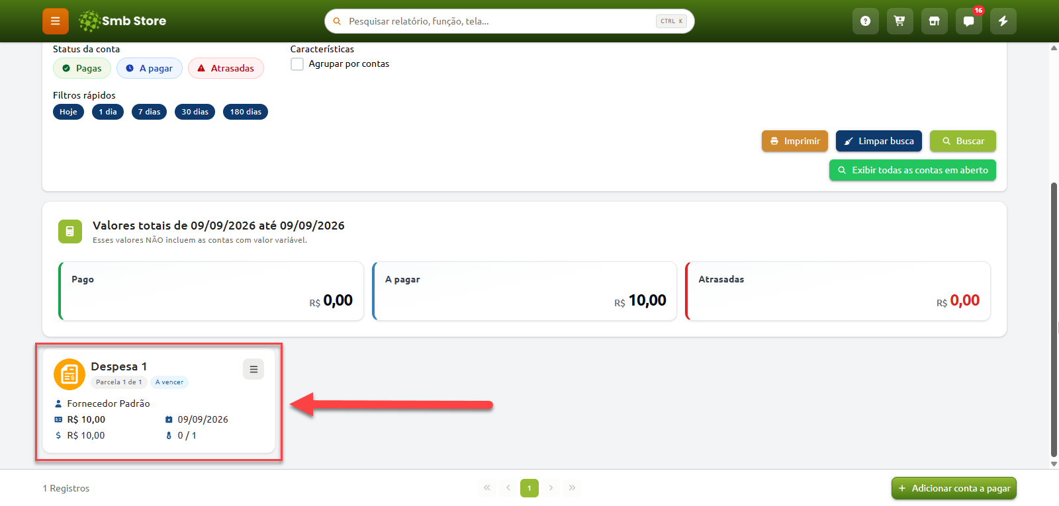Apply the Hoje quick filter

pos(68,112)
